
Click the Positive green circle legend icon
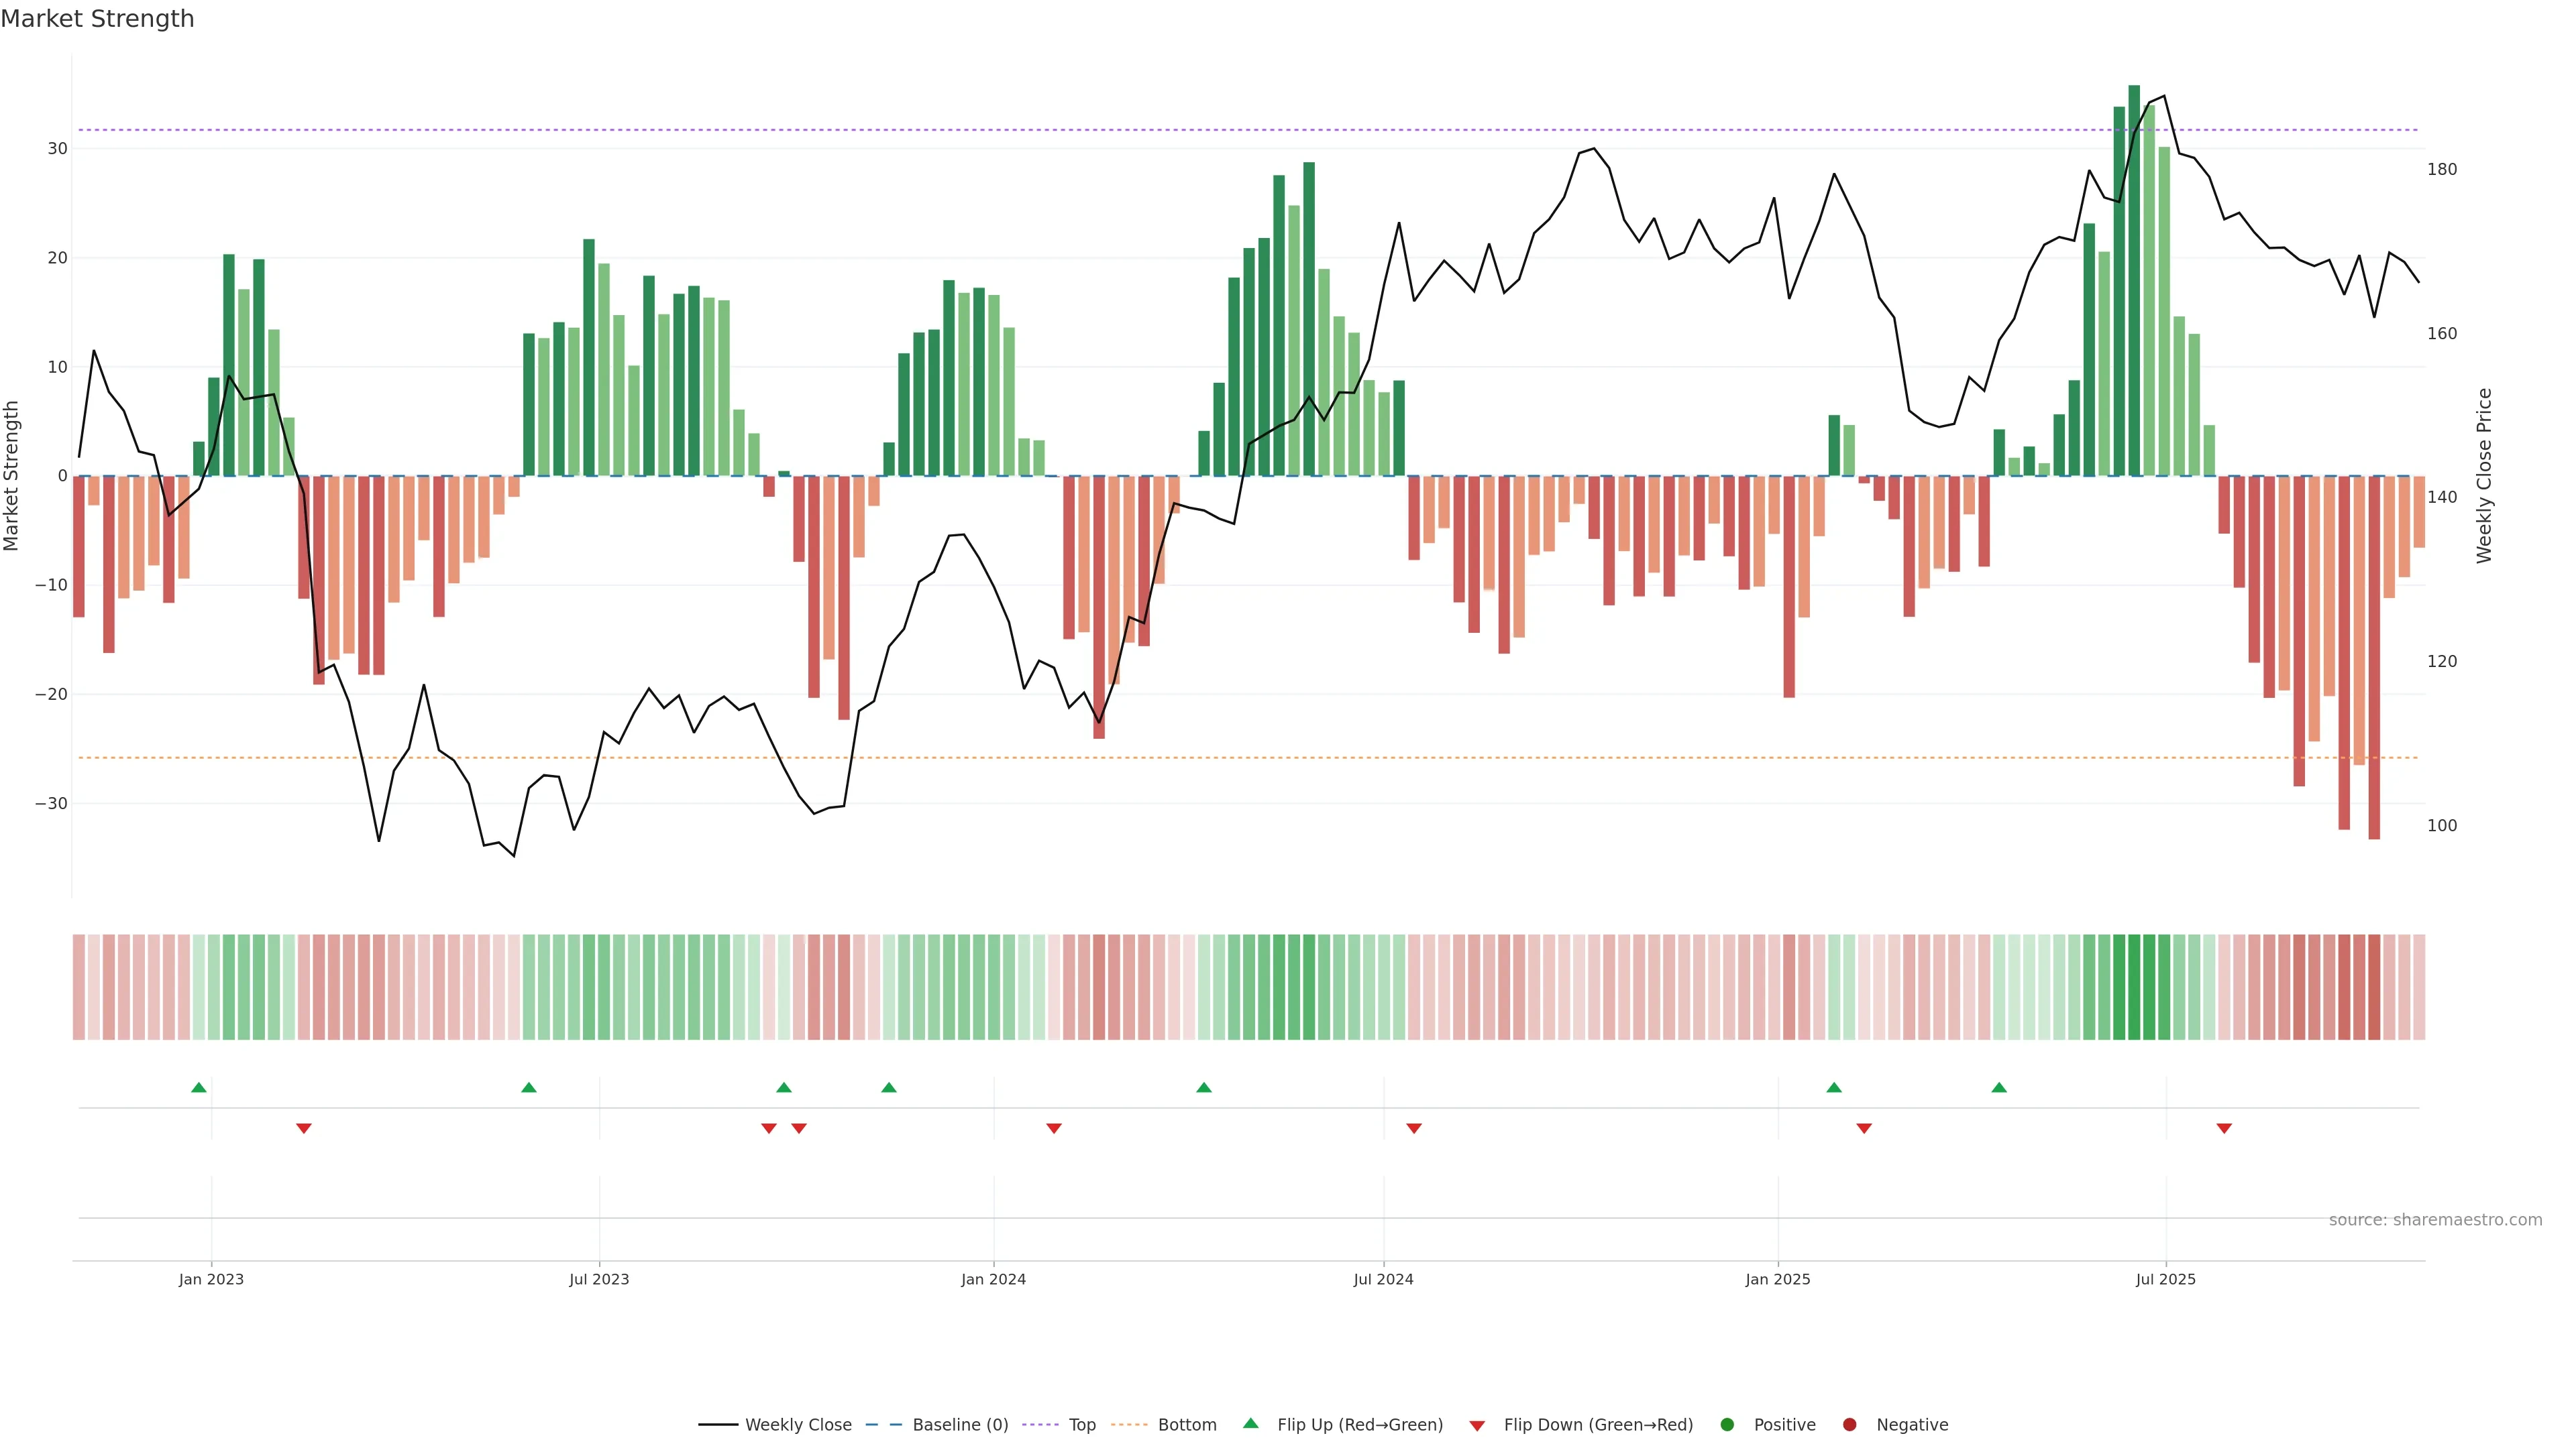pyautogui.click(x=1727, y=1424)
